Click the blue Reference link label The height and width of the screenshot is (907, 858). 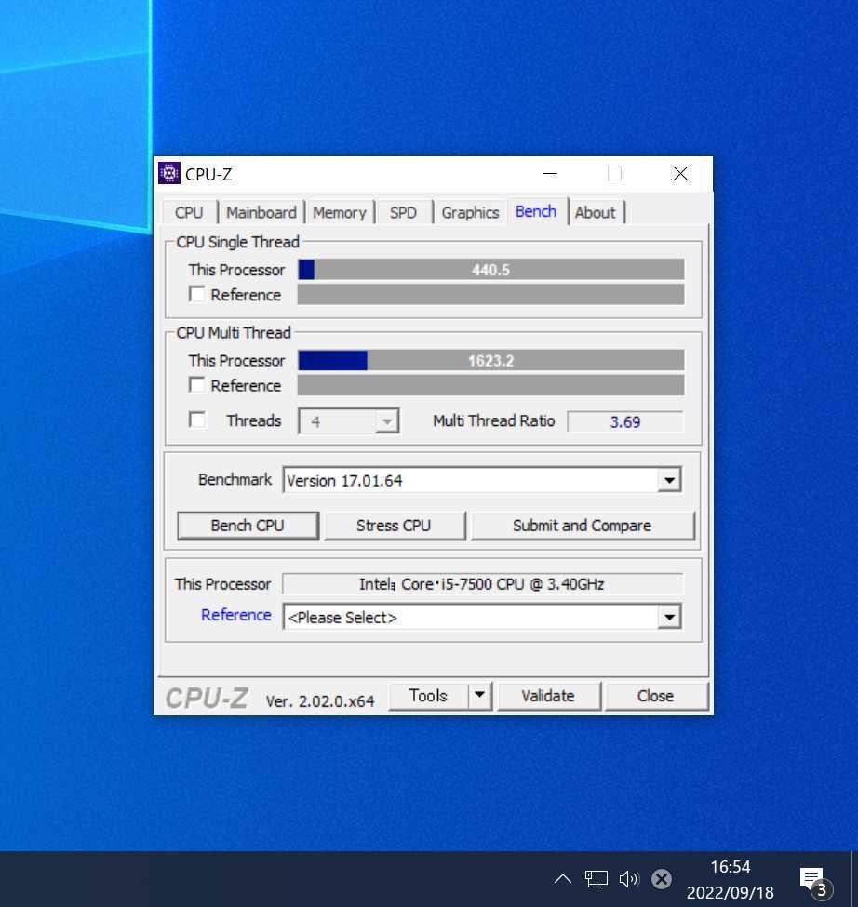236,615
